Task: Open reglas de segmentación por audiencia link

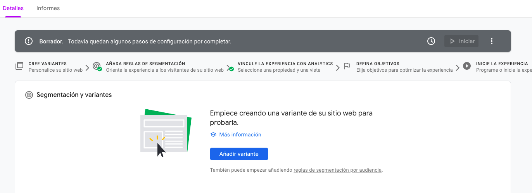Action: pyautogui.click(x=338, y=170)
